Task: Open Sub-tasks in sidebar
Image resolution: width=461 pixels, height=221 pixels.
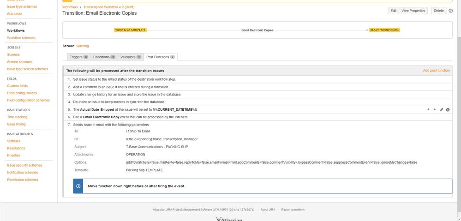Action: [15, 14]
